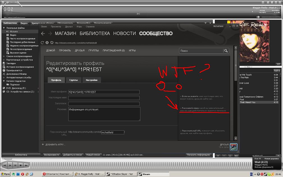Go to Steam browser home icon
This screenshot has width=283, height=177.
tap(52, 43)
